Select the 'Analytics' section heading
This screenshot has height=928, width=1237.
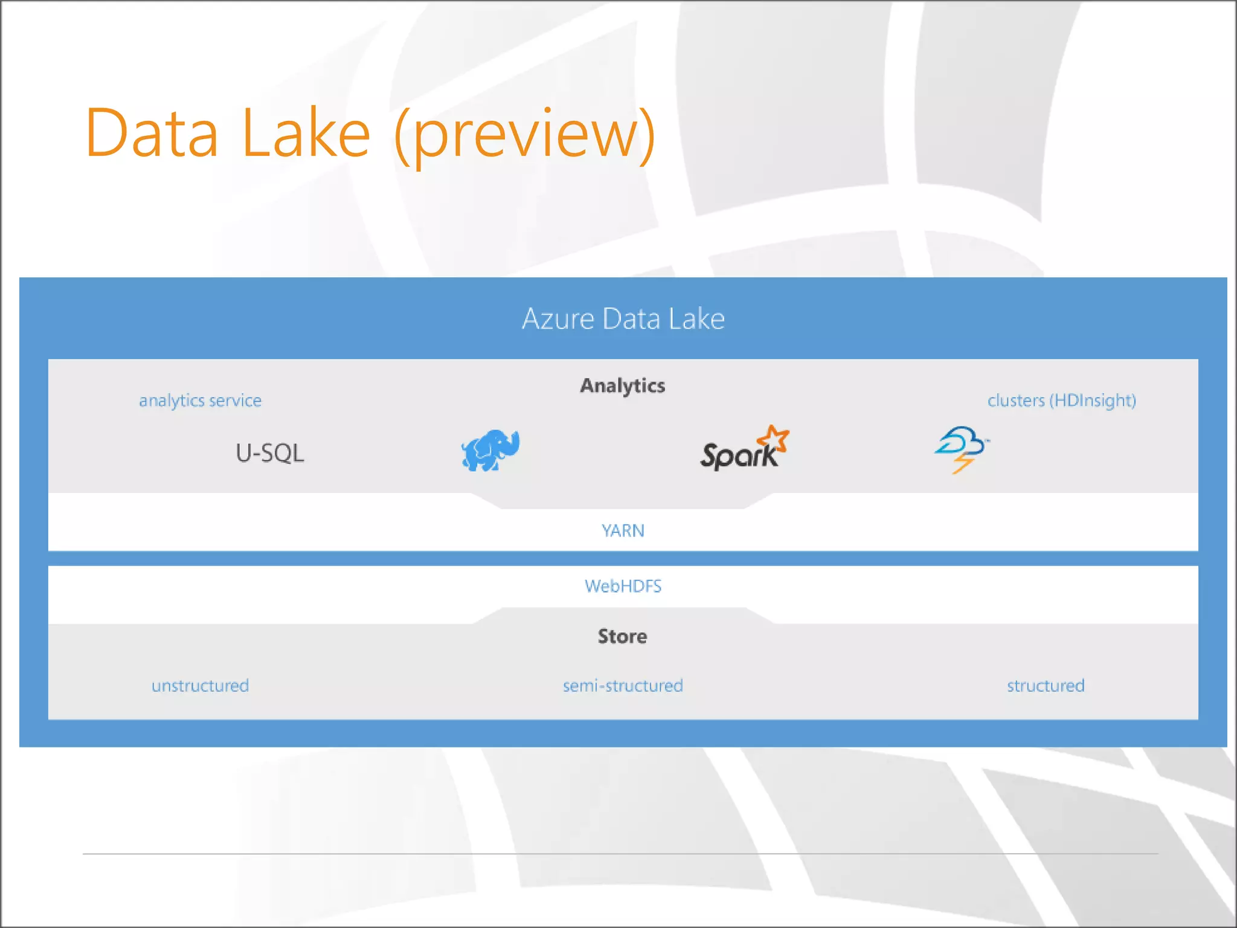tap(623, 386)
